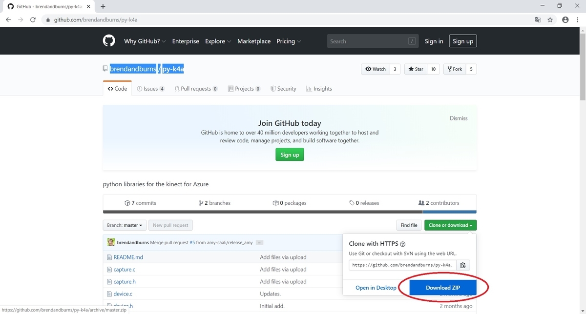Click help icon next to Clone with HTTPS
The height and width of the screenshot is (314, 586).
(403, 244)
